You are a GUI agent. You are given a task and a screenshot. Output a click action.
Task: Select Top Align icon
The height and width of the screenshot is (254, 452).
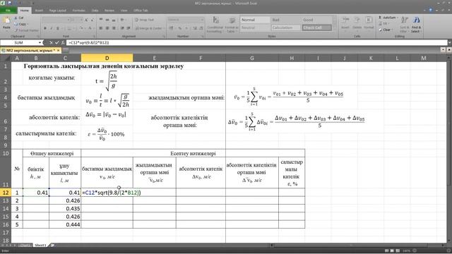click(101, 20)
